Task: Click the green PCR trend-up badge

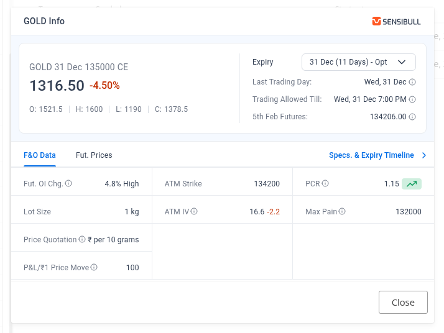Action: tap(411, 184)
